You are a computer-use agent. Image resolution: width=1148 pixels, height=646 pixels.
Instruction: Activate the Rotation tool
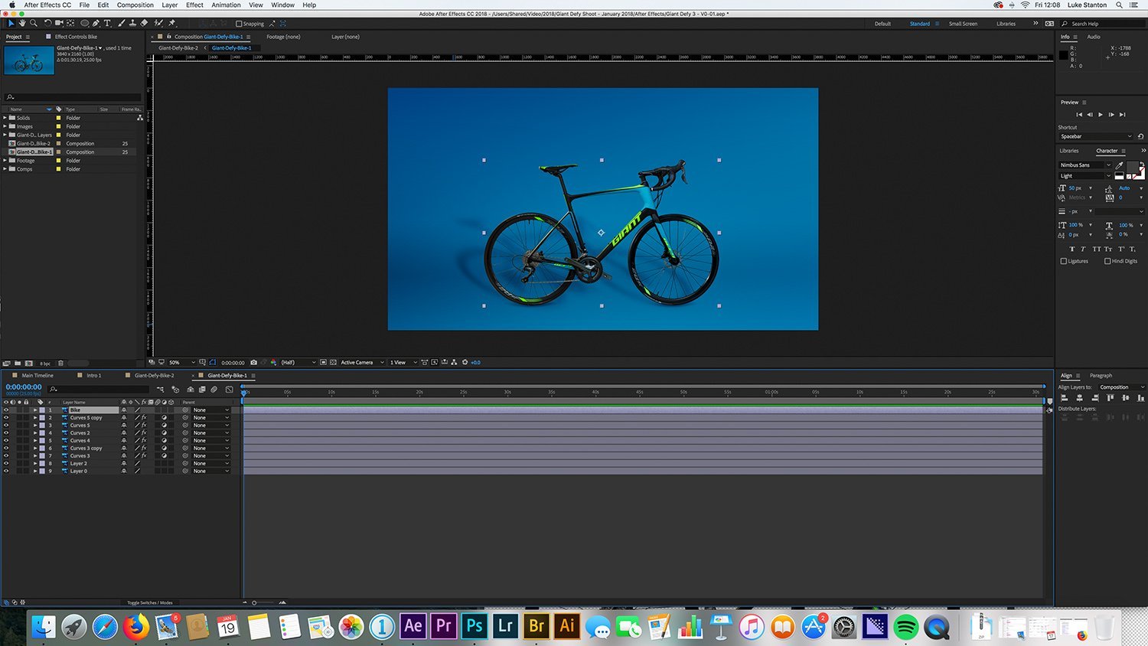point(47,23)
